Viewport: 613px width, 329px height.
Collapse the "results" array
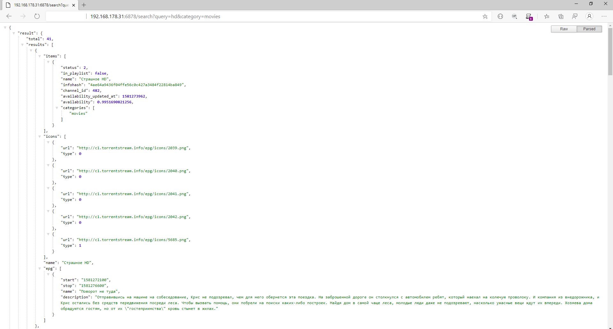tap(23, 45)
